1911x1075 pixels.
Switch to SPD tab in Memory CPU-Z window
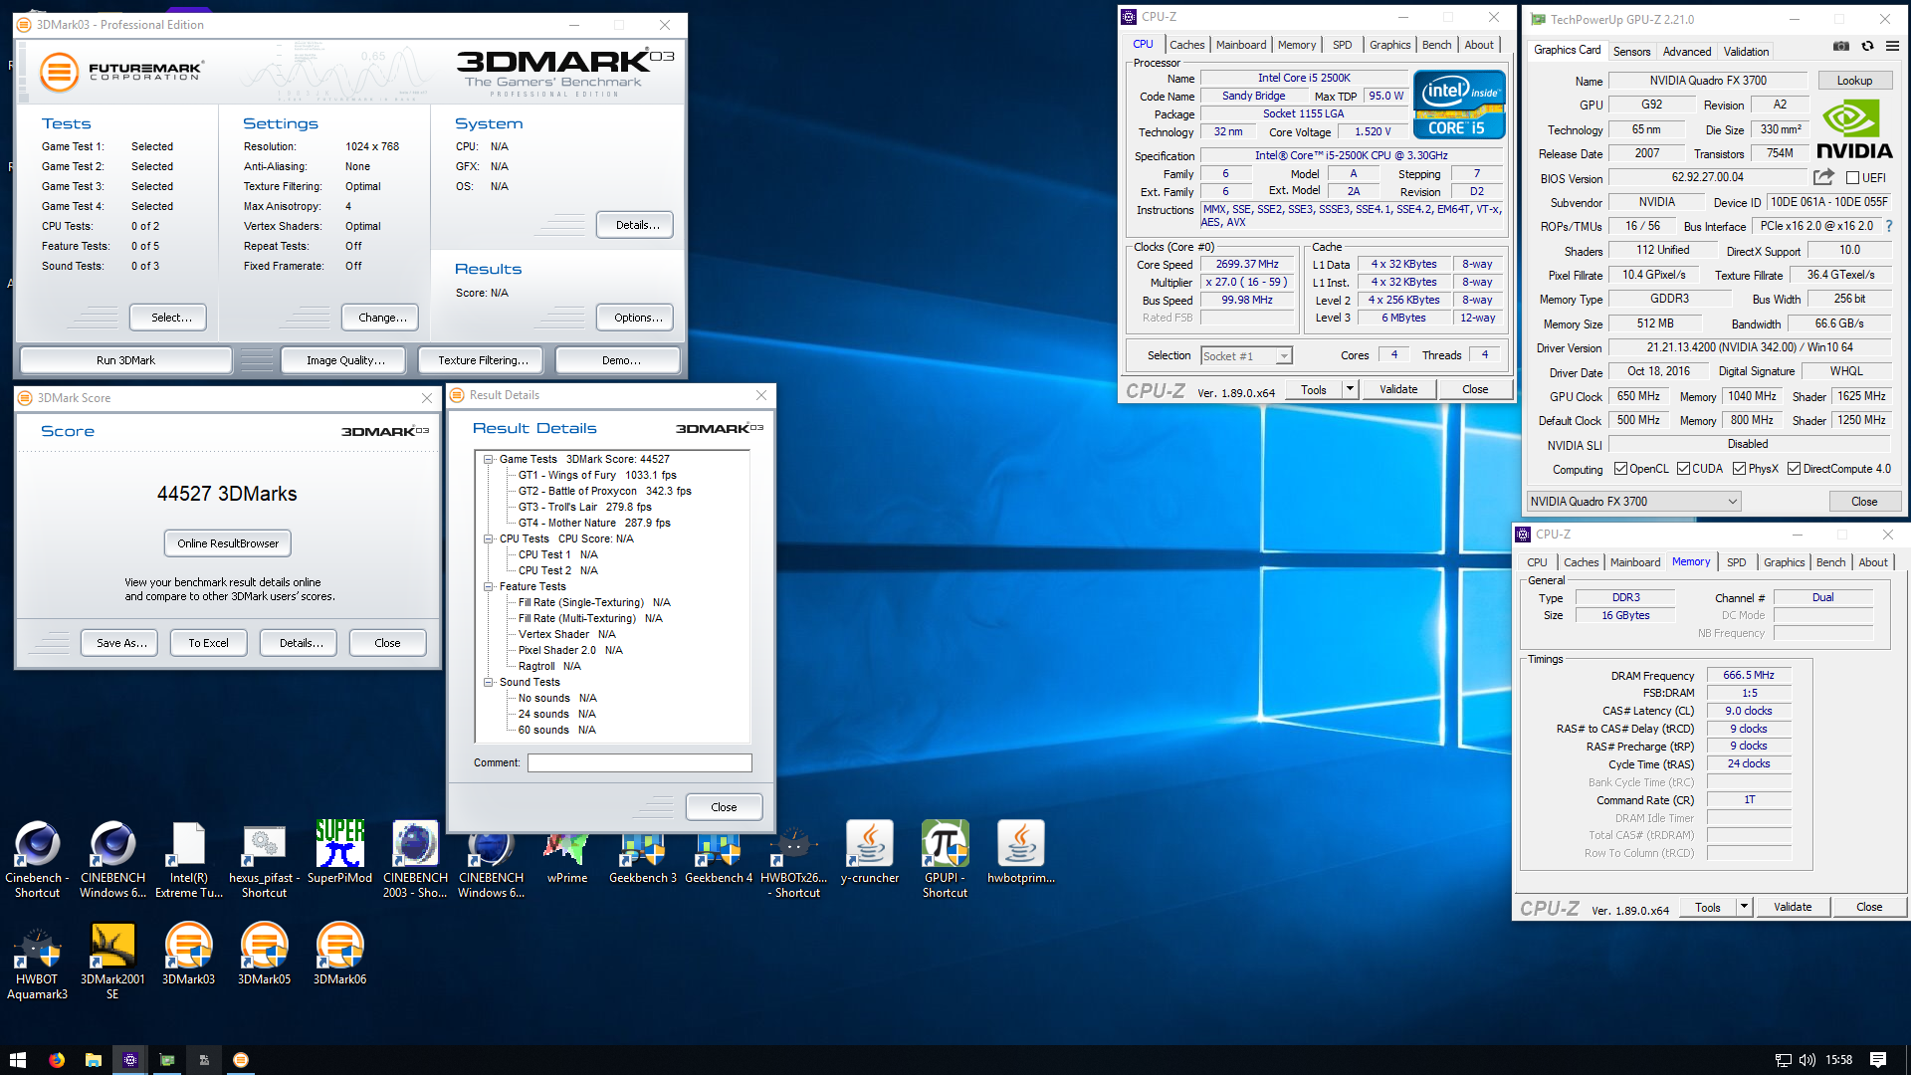(1736, 562)
